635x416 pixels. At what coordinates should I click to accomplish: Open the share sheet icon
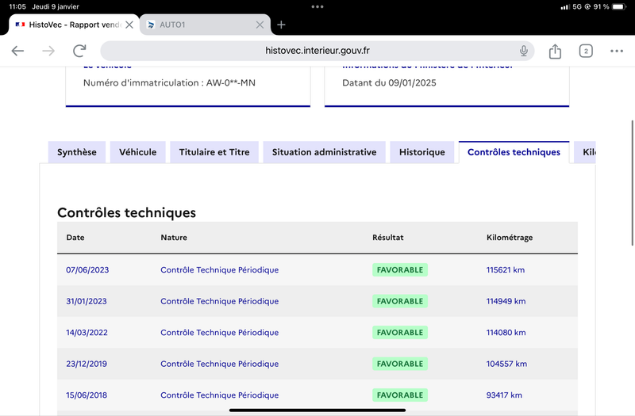(x=555, y=51)
